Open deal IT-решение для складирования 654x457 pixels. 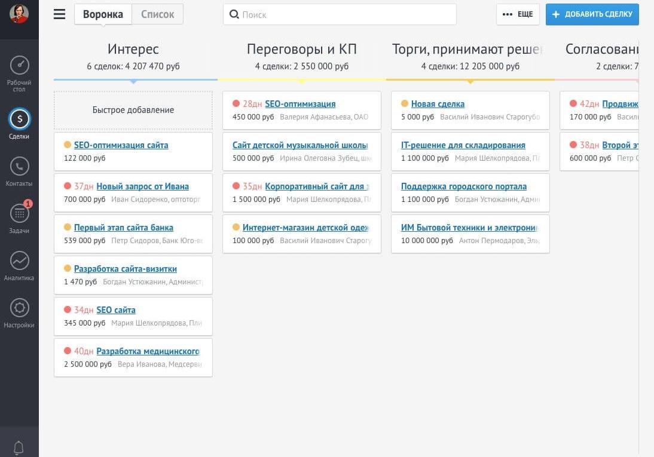463,145
